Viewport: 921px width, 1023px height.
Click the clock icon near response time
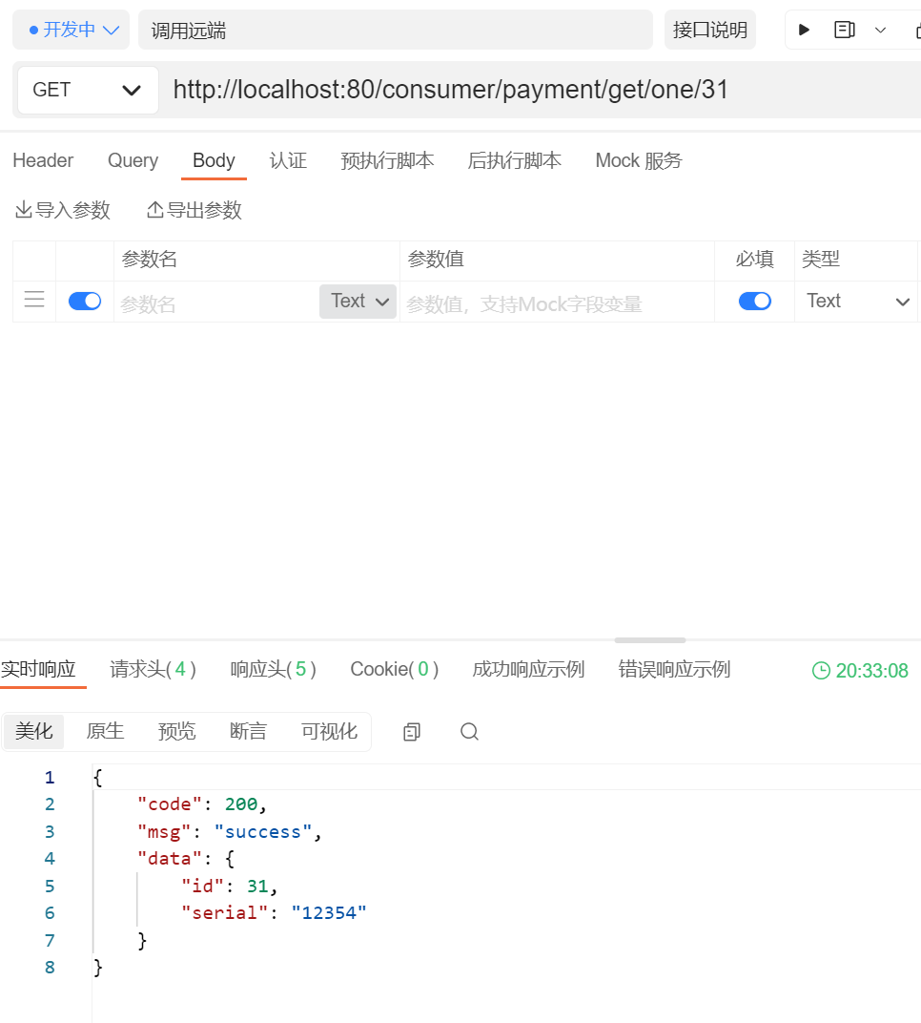point(821,671)
